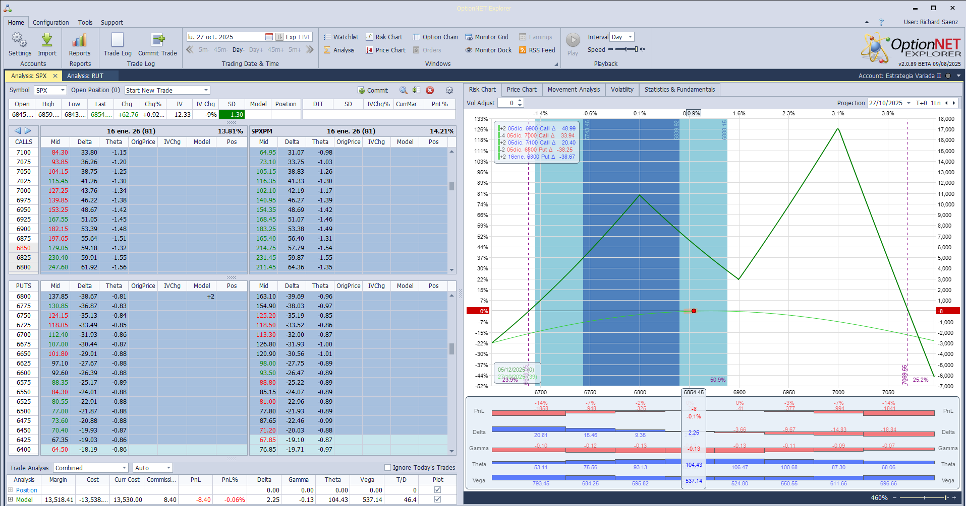Toggle the date step icon beside calendar
This screenshot has width=966, height=506.
coord(279,37)
